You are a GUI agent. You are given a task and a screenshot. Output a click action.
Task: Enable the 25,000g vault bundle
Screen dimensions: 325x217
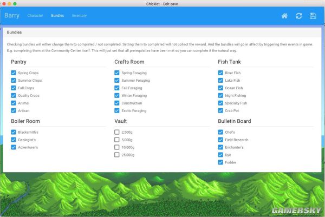point(117,155)
